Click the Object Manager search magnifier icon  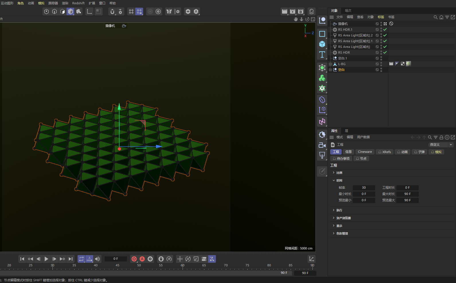click(435, 17)
